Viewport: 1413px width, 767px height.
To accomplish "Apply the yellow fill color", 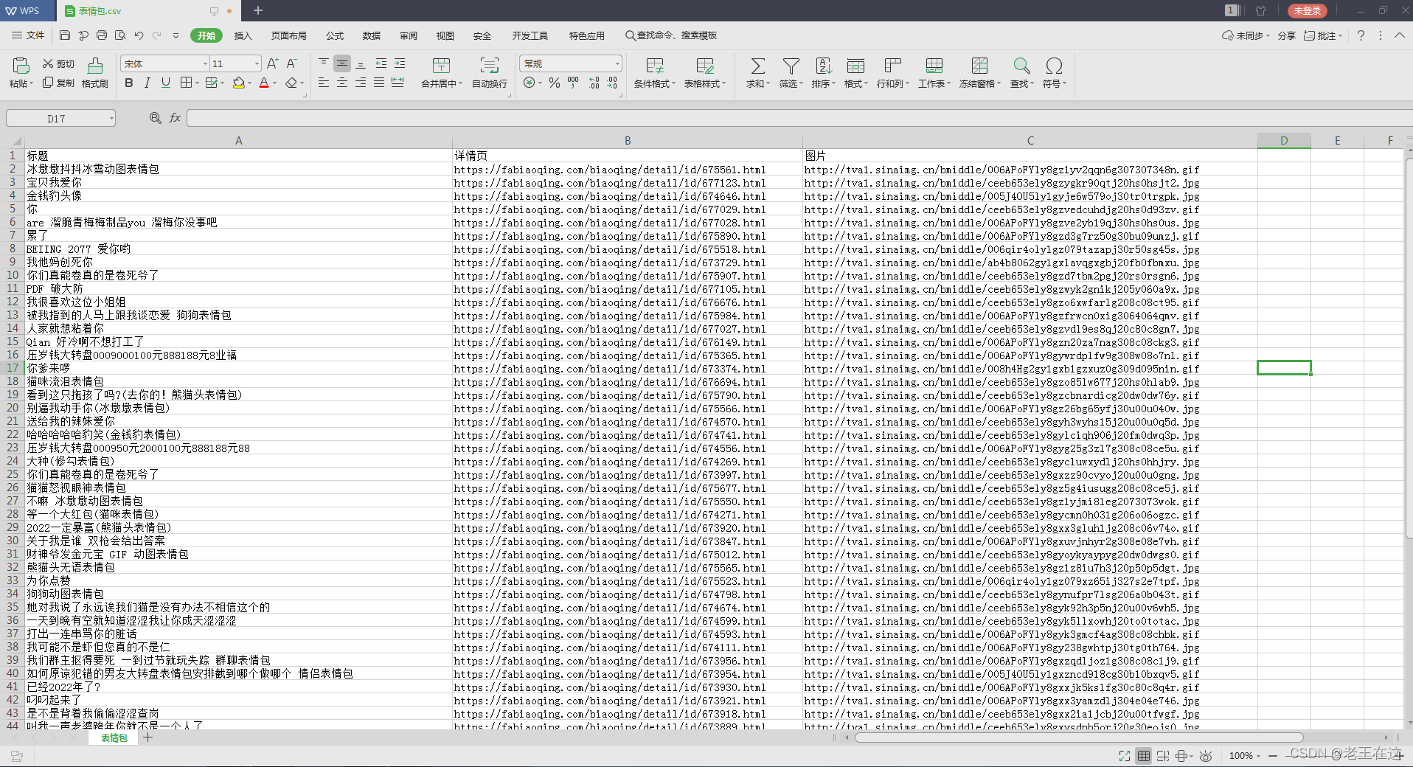I will 238,83.
